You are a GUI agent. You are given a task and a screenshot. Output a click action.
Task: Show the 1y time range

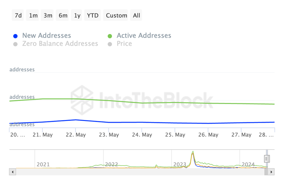pyautogui.click(x=77, y=15)
